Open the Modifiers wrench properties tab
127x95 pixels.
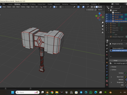(x=107, y=66)
